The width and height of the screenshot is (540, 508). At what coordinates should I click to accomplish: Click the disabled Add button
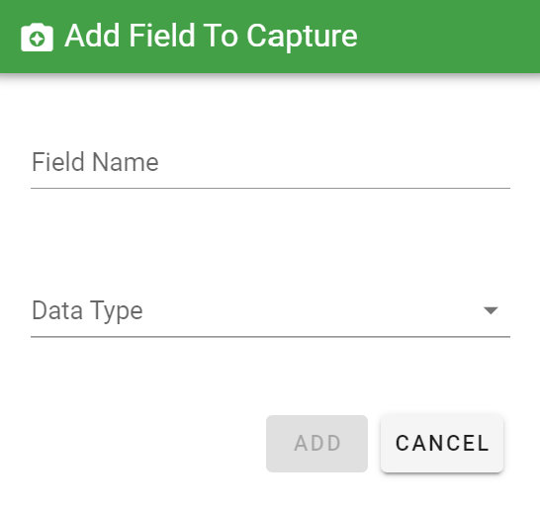316,444
